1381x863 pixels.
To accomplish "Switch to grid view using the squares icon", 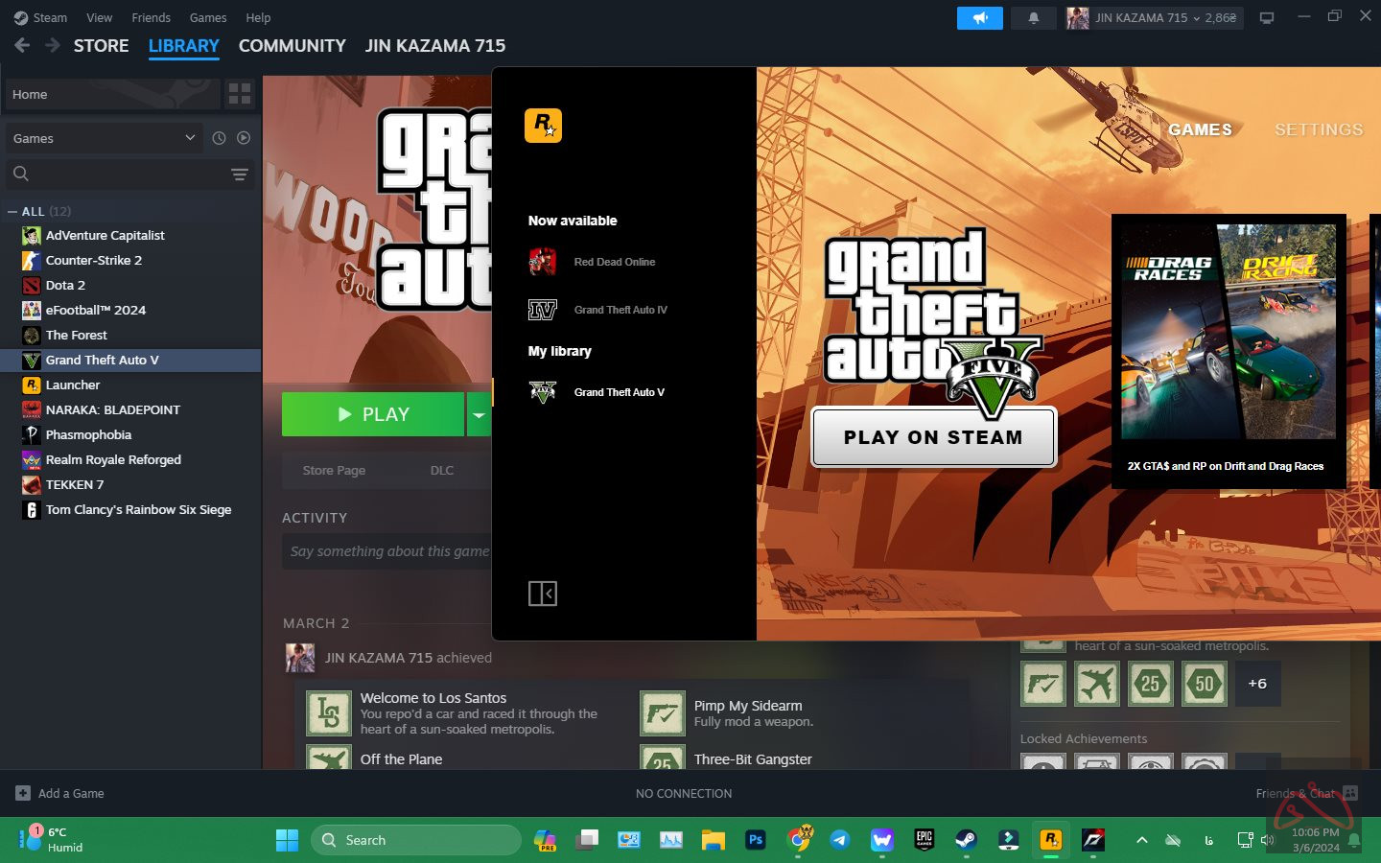I will coord(240,94).
